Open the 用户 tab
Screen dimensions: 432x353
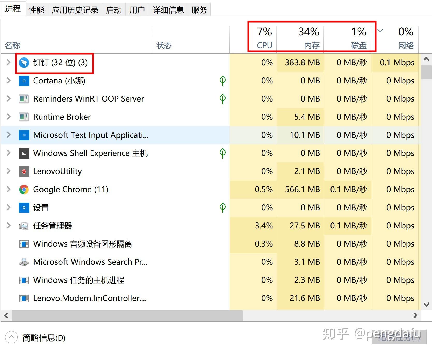click(137, 10)
